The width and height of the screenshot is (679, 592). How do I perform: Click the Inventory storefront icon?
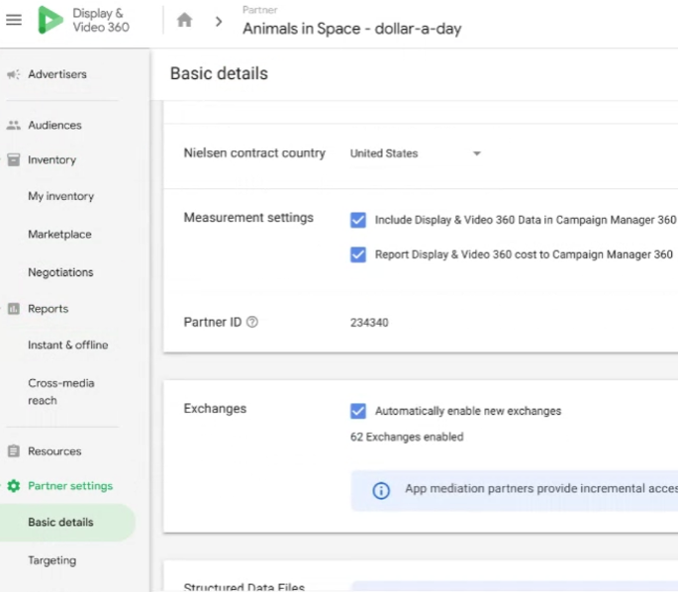13,160
